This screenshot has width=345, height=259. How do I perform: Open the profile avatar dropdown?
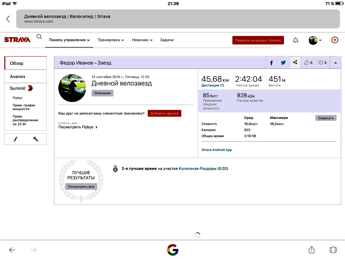[x=315, y=40]
